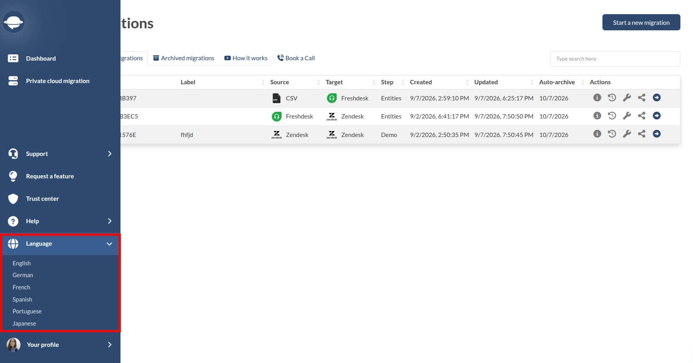The height and width of the screenshot is (363, 693).
Task: Click the profile avatar picture
Action: (13, 344)
